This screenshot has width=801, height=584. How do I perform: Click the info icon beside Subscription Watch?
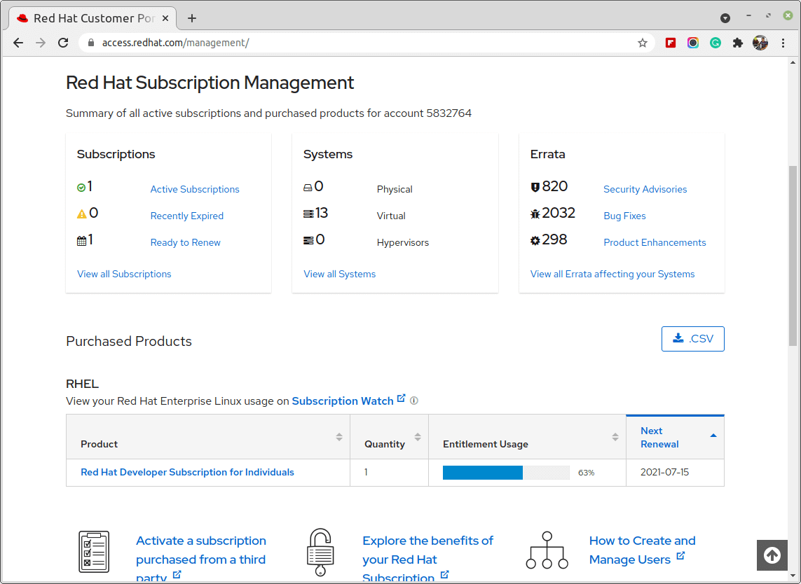[414, 401]
